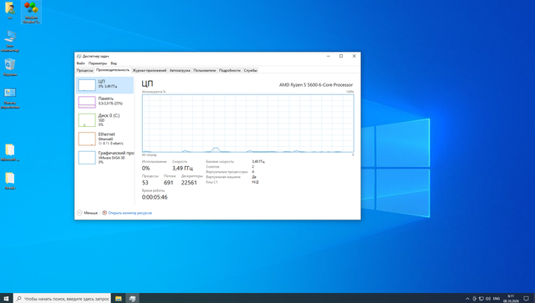Switch to the Службы tab
Screen dimensions: 535x303
click(x=251, y=70)
